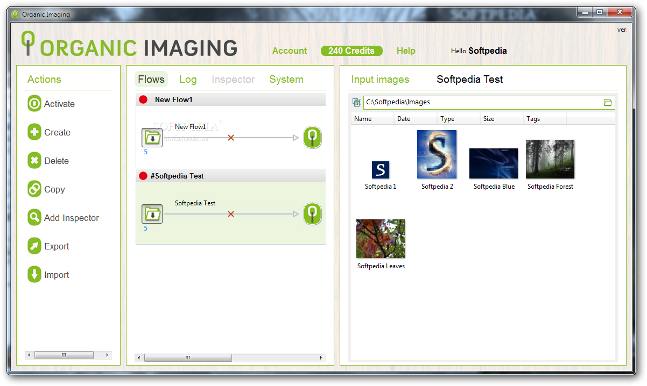Select the input folder icon in Softpedia Test flow
This screenshot has width=647, height=386.
(x=152, y=215)
